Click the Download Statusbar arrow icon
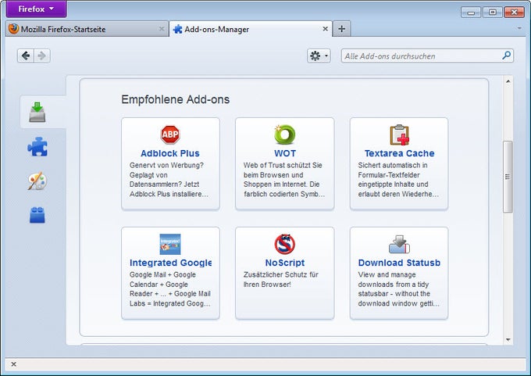Screen dimensions: 531x376 click(x=399, y=244)
